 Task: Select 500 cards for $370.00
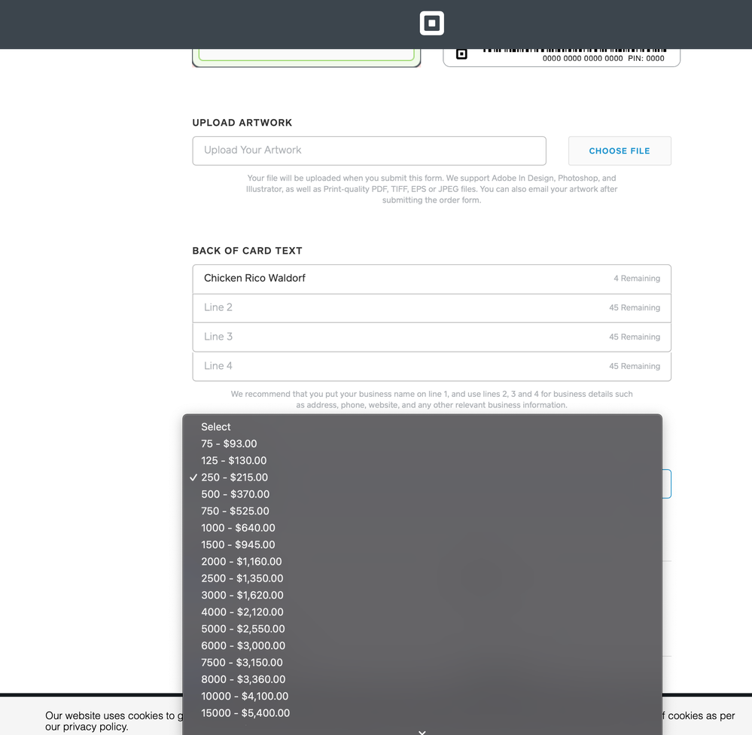[235, 494]
